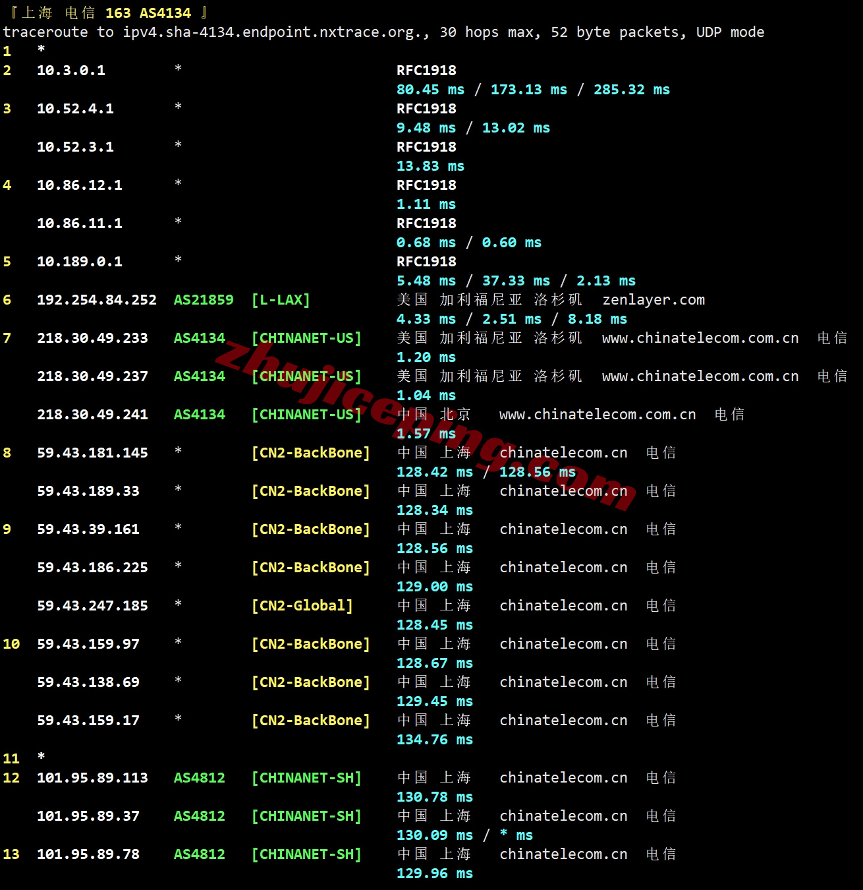This screenshot has height=890, width=863.
Task: Click latency value 1.20 ms
Action: [426, 357]
